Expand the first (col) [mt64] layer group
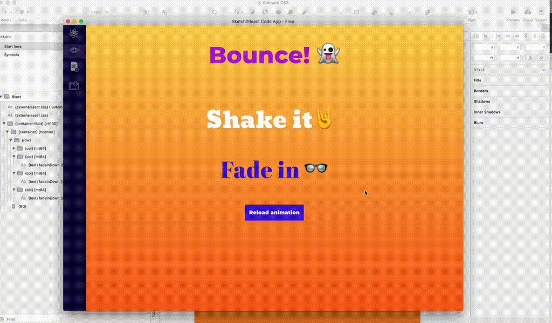Screen dimensions: 552x323 click(x=14, y=148)
